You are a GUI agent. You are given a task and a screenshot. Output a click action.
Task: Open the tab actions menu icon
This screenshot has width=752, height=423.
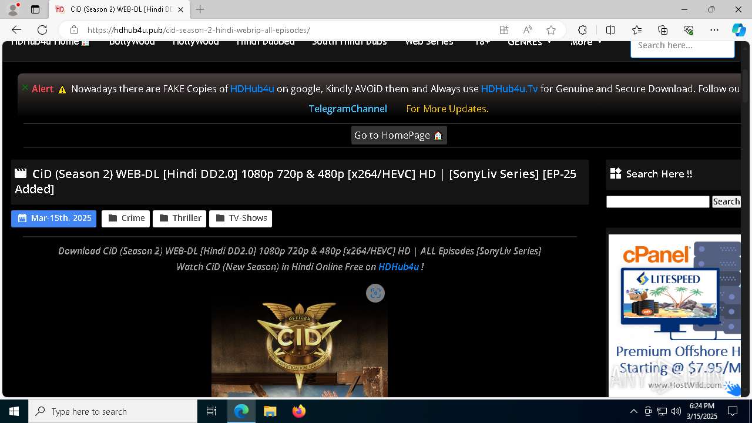coord(35,9)
